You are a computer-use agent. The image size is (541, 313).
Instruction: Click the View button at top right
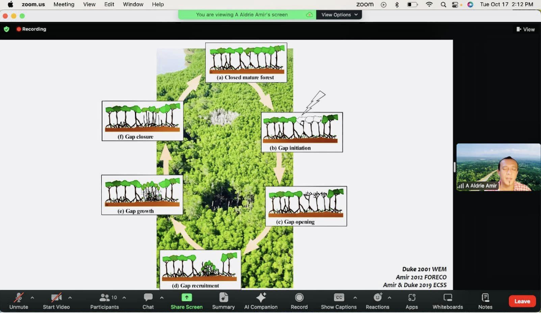point(525,29)
